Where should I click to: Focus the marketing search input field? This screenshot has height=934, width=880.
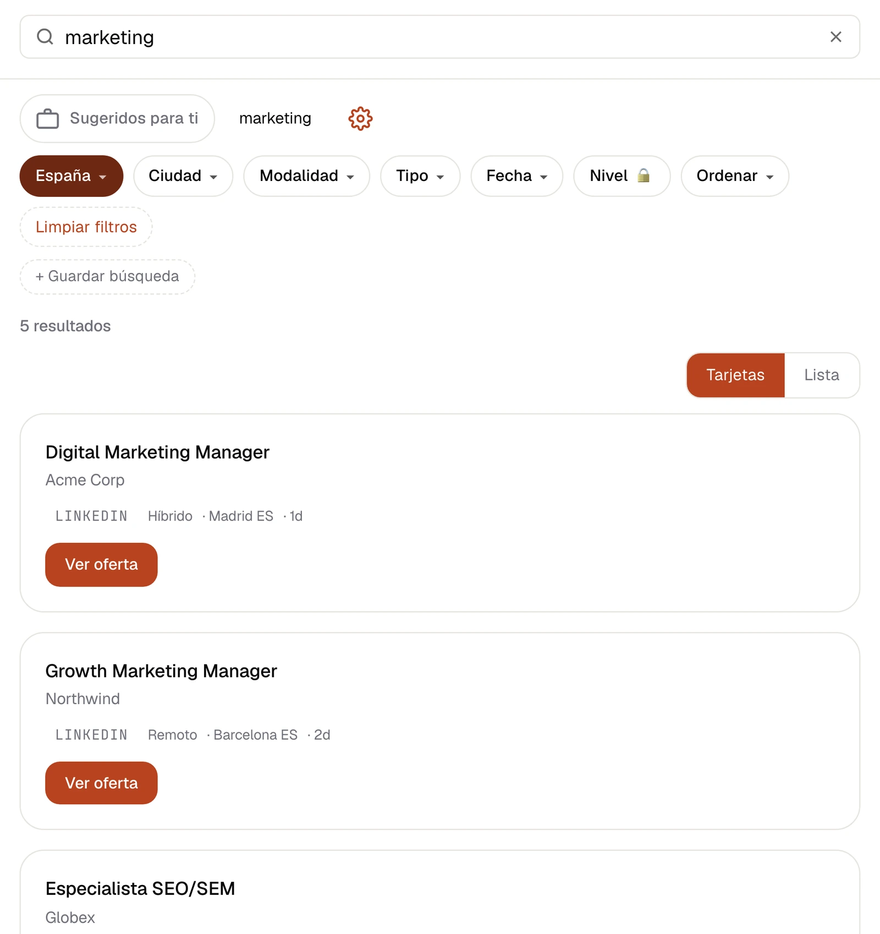[440, 37]
